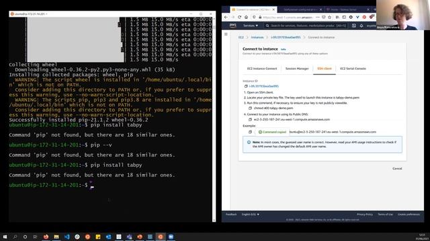Click the Cancel button
Screen dimensions: 430x241
click(x=397, y=169)
